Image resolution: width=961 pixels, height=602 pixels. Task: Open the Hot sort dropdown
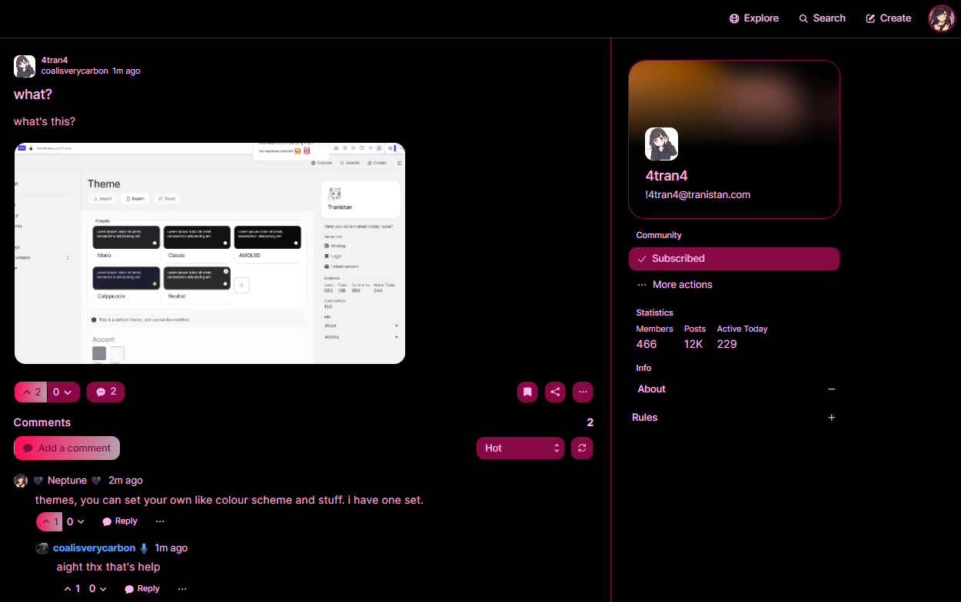pyautogui.click(x=520, y=448)
